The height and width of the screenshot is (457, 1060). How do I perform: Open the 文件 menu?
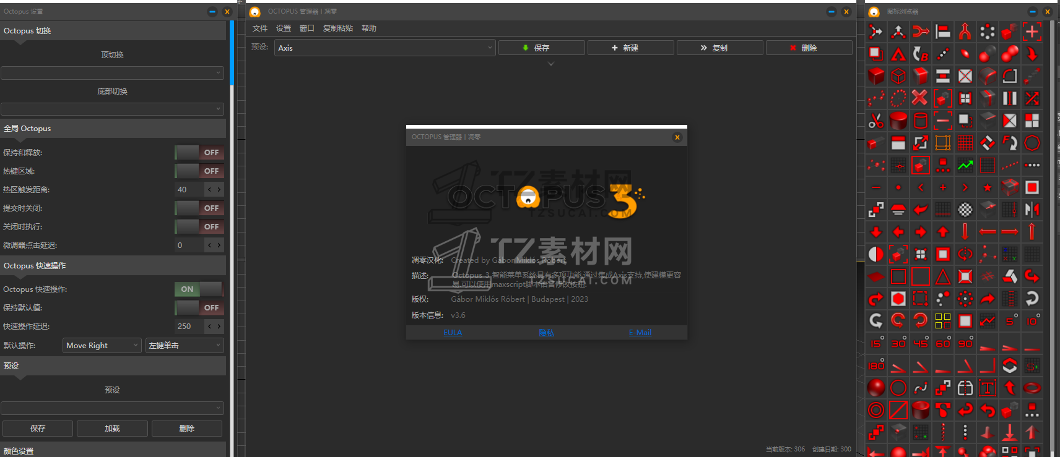[x=260, y=28]
